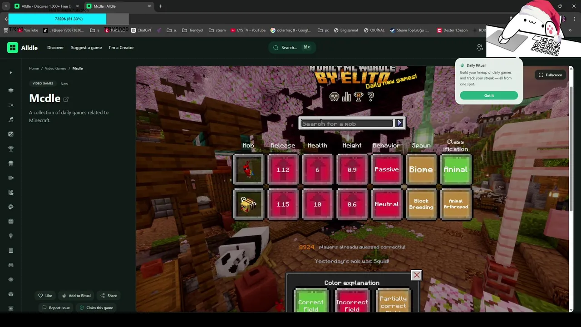The height and width of the screenshot is (327, 581).
Task: Open the bar chart statistics icon
Action: 346,96
